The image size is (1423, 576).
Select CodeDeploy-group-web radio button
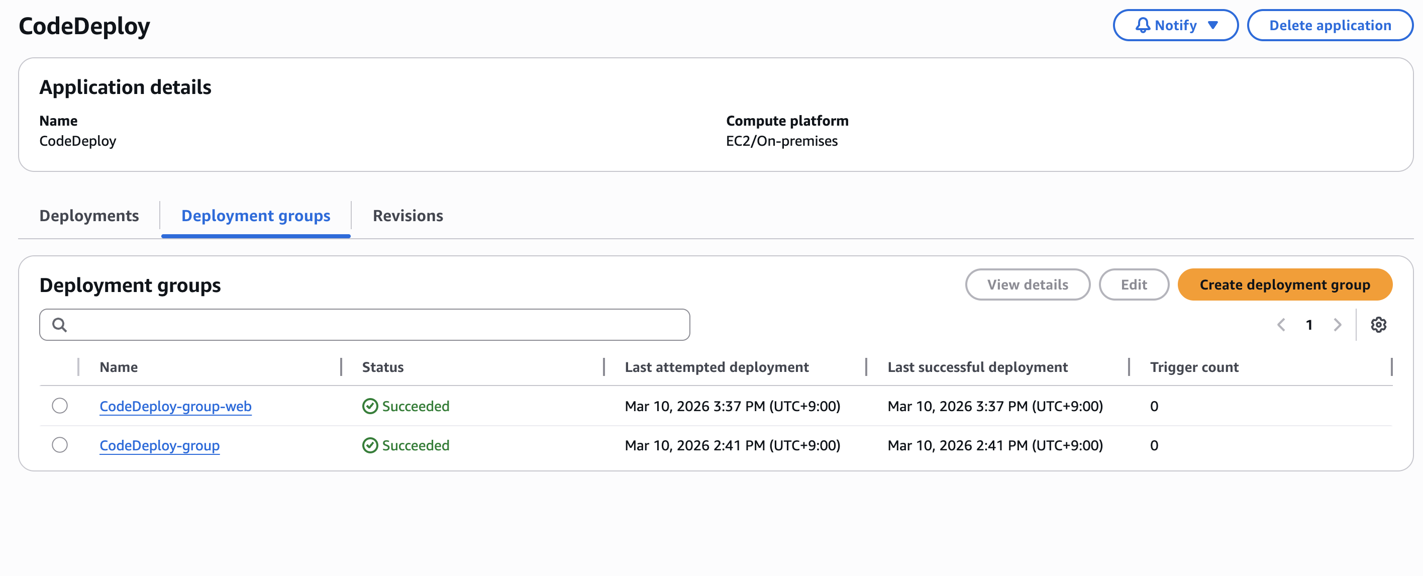(60, 405)
